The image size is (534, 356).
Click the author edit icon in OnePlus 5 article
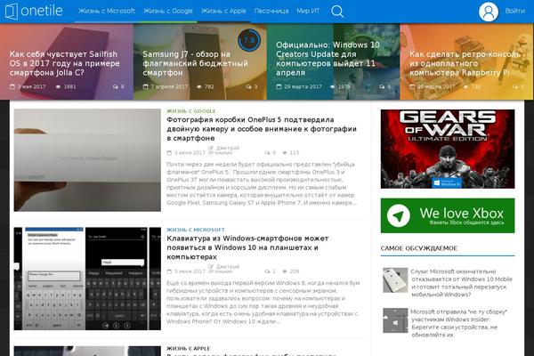tap(211, 148)
